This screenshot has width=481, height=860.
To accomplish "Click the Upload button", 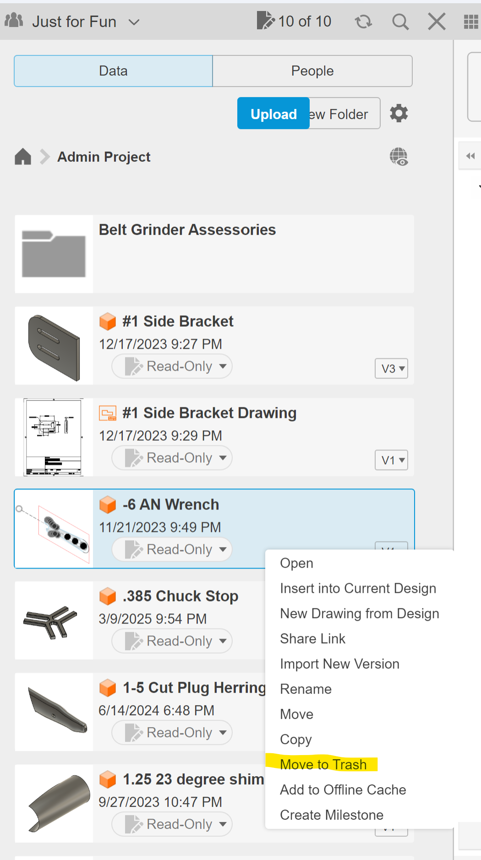I will 273,114.
